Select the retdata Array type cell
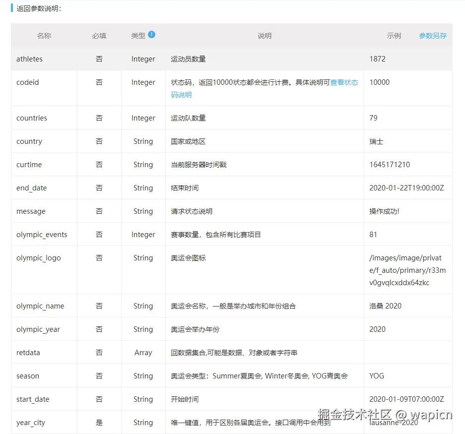 point(143,353)
